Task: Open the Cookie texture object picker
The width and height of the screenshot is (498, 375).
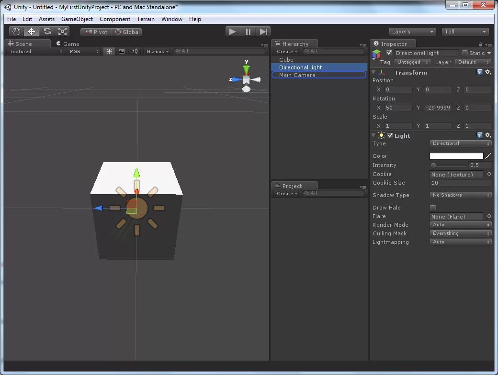Action: pyautogui.click(x=489, y=174)
